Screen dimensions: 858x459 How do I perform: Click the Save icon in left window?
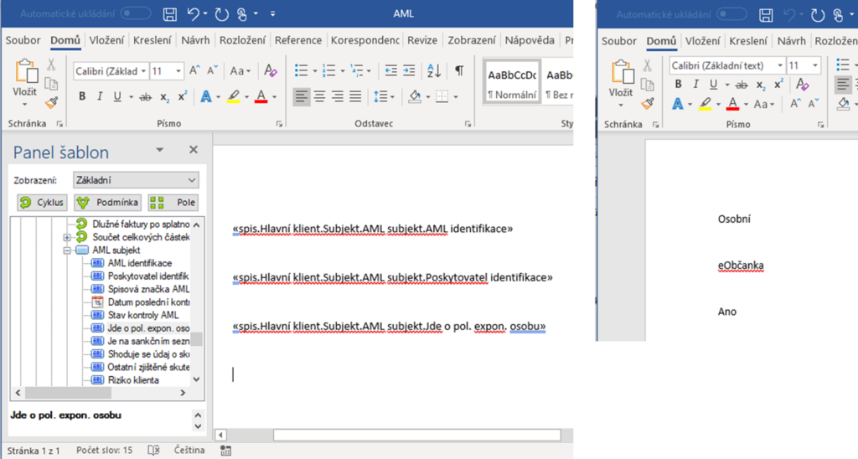click(170, 14)
